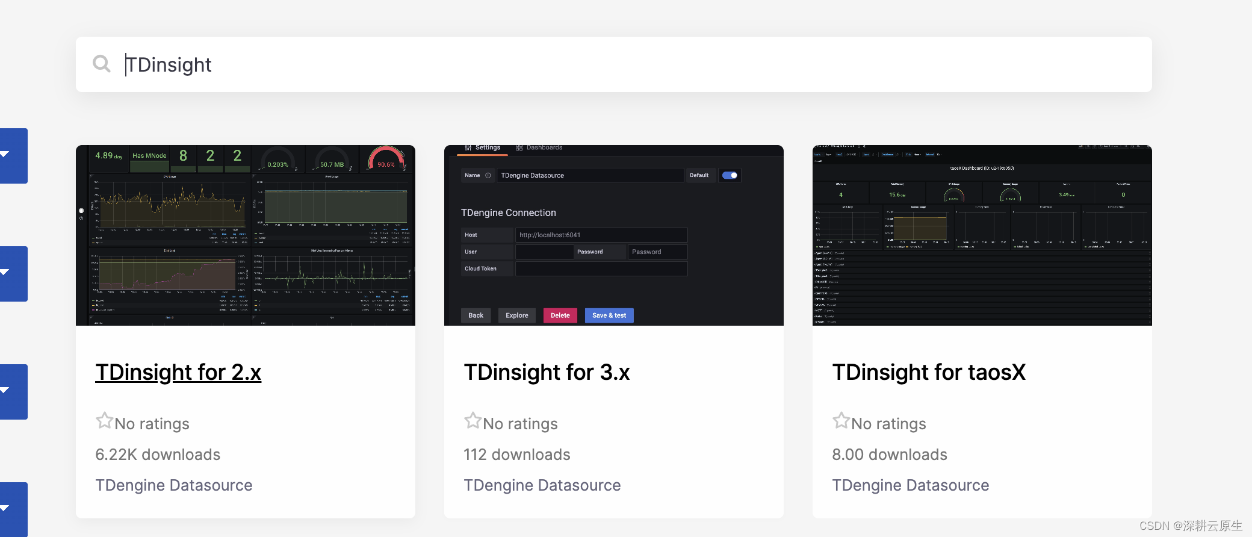Expand the first blue sidebar dropdown
The image size is (1252, 537).
(13, 156)
